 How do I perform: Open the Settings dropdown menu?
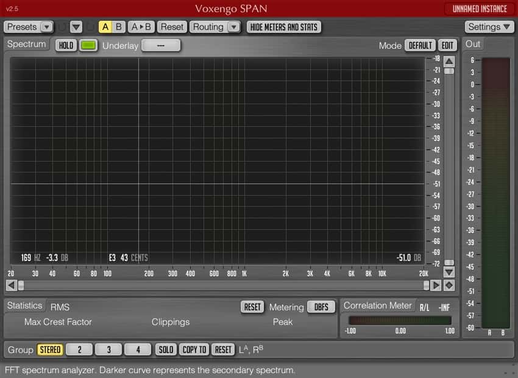tap(489, 27)
